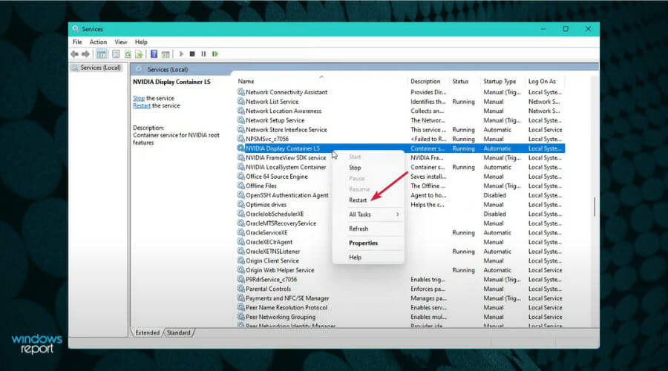Click the Back arrow in the toolbar
The width and height of the screenshot is (668, 371).
pyautogui.click(x=74, y=54)
